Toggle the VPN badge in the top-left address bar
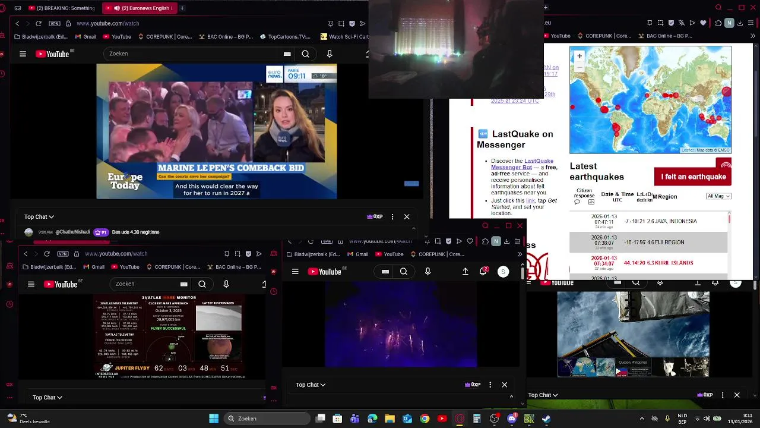Image resolution: width=760 pixels, height=428 pixels. pos(55,23)
